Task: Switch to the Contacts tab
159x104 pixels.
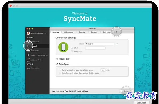Action: [94, 32]
